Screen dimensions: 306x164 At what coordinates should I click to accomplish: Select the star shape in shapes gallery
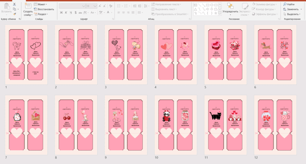[216, 13]
